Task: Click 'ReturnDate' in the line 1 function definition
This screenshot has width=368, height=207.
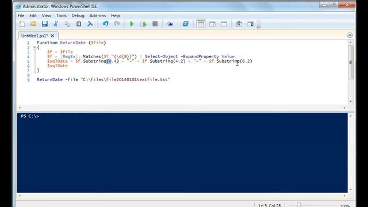Action: (x=73, y=43)
